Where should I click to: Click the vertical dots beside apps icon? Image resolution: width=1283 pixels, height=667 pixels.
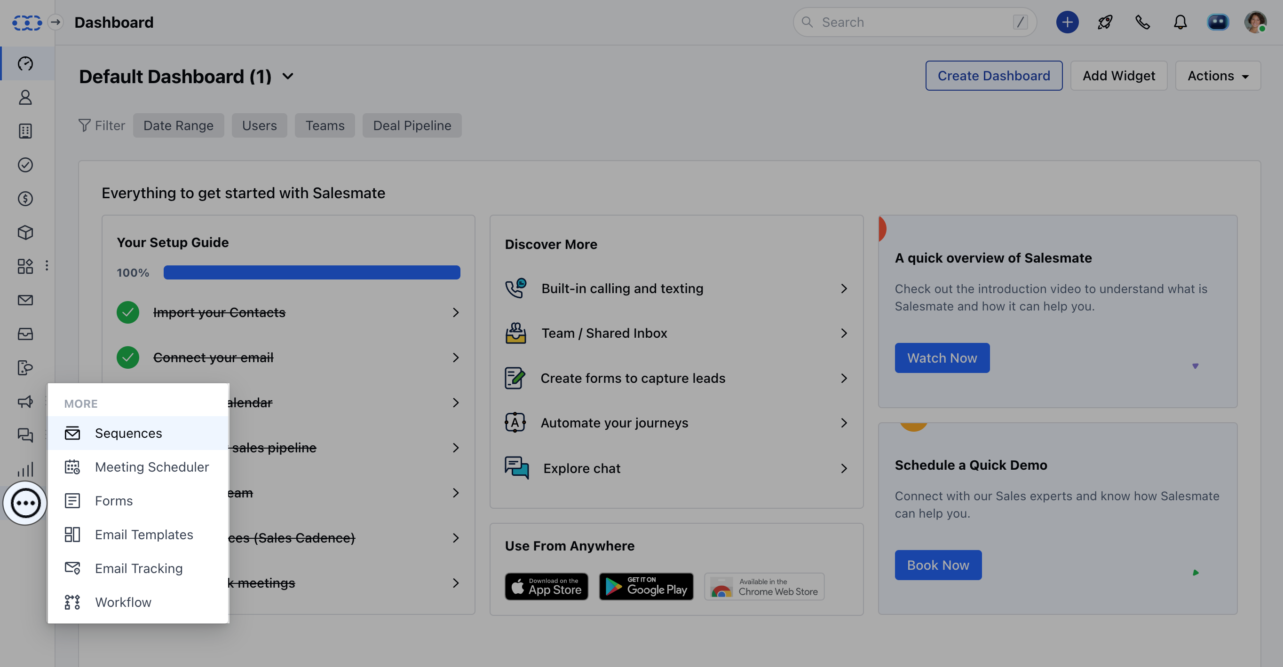47,265
